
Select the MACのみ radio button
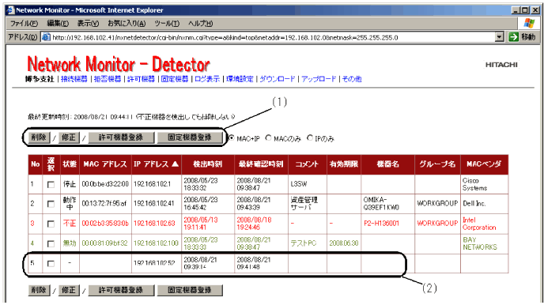[x=268, y=137]
